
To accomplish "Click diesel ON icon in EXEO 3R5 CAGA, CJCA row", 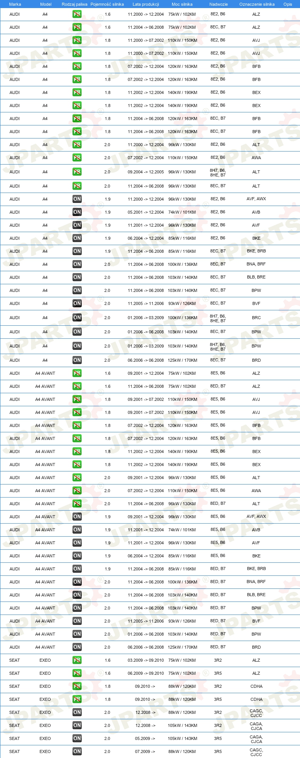I will (x=77, y=738).
